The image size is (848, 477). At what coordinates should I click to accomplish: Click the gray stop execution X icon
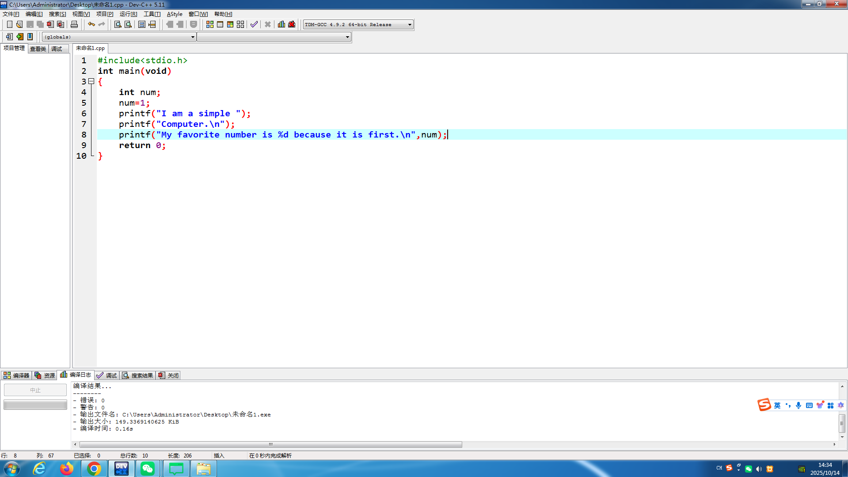268,24
